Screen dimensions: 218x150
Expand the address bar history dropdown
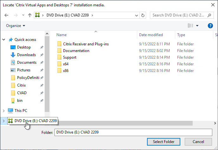[136, 15]
